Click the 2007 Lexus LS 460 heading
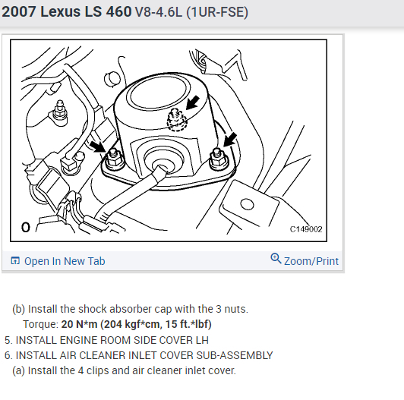The width and height of the screenshot is (404, 400). click(x=67, y=11)
